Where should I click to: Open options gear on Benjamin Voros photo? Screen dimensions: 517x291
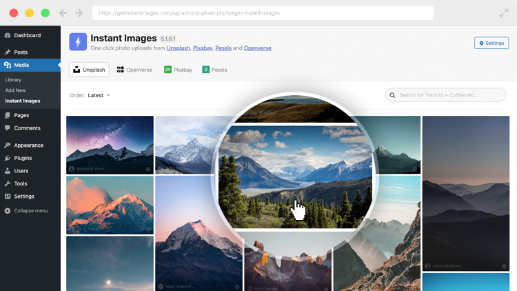[148, 169]
